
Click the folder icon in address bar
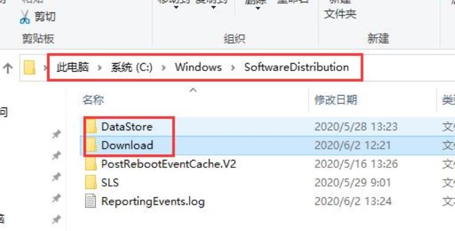click(x=30, y=67)
